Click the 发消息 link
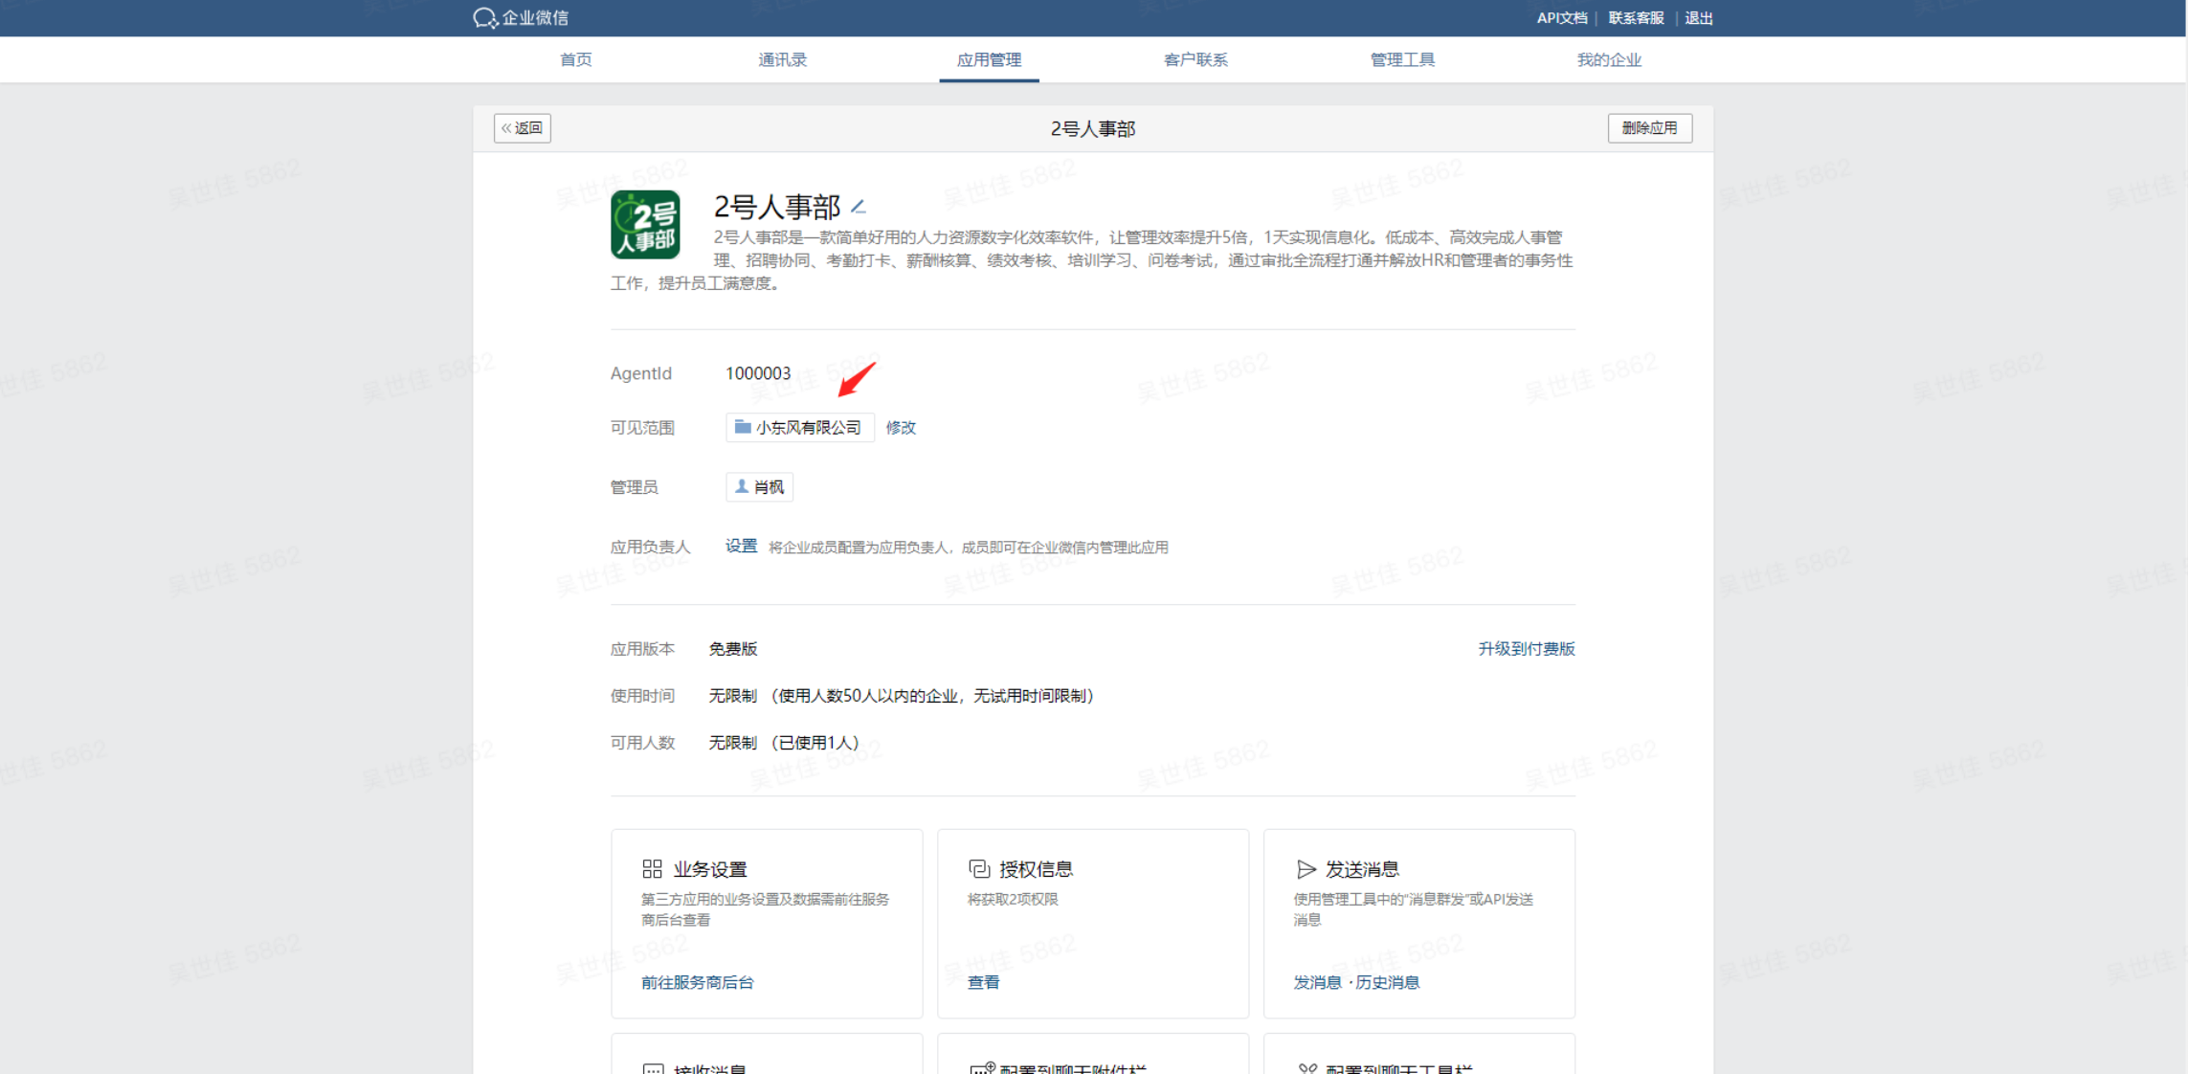 1317,982
